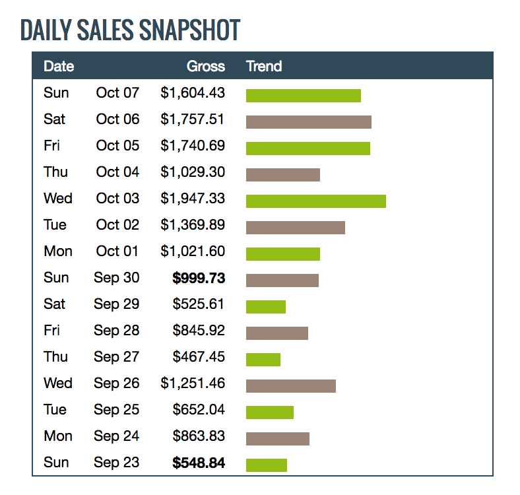Select the Oct 05 date cell

[117, 146]
